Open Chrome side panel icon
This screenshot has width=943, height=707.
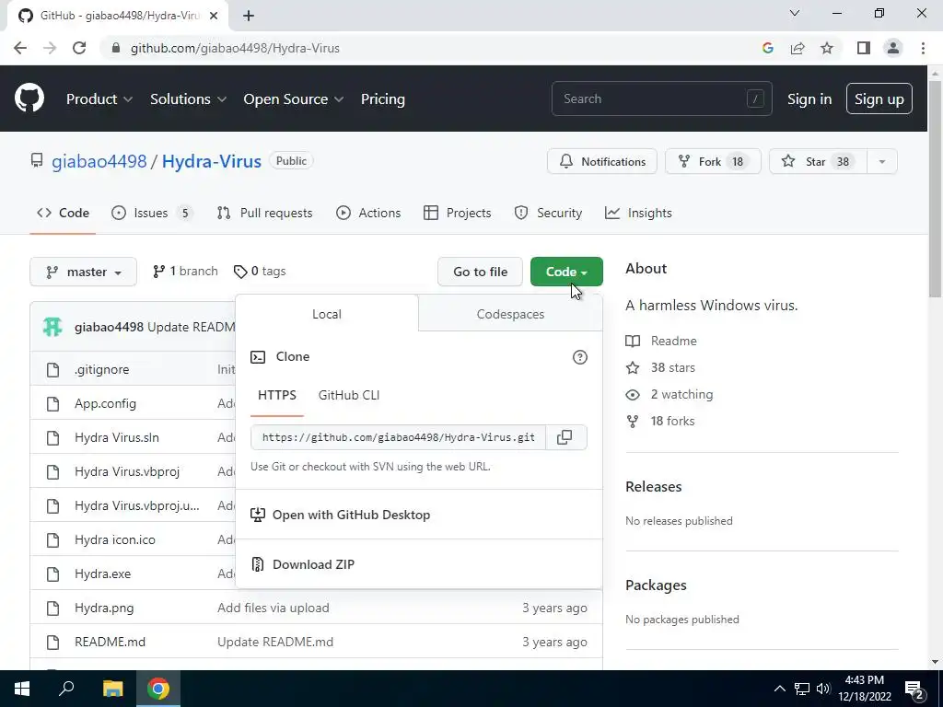point(864,48)
